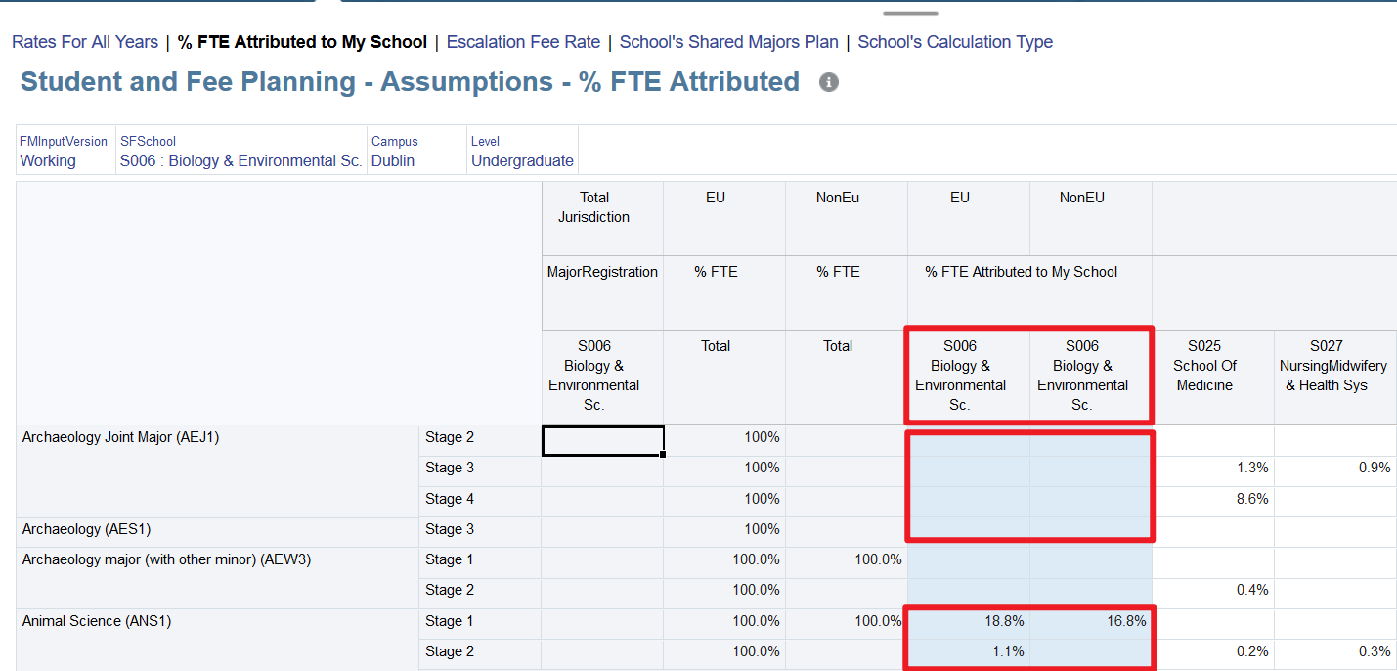The height and width of the screenshot is (671, 1397).
Task: Select S027 NursingMidwifery & Health Sys column header
Action: [x=1334, y=366]
